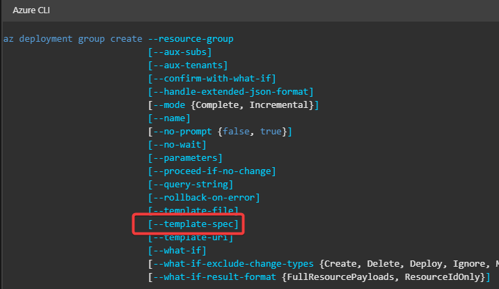This screenshot has height=289, width=499.
Task: Open the --name parameter link
Action: pos(169,118)
